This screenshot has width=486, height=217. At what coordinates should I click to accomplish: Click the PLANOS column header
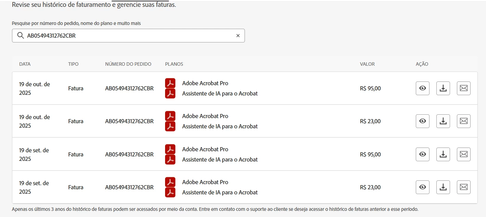174,64
